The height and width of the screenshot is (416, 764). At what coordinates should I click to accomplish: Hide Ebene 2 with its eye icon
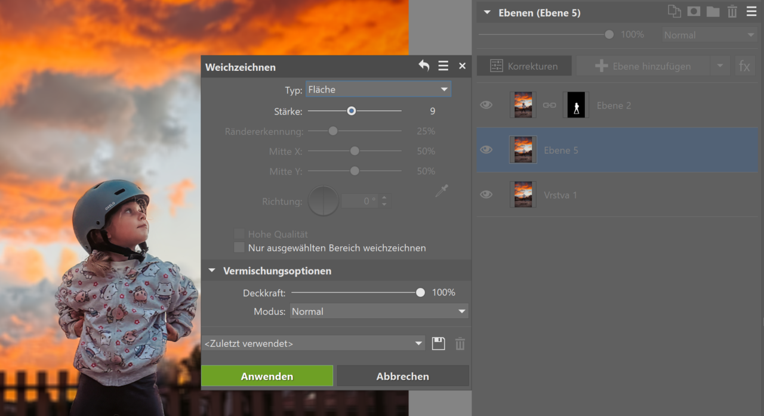click(x=486, y=105)
